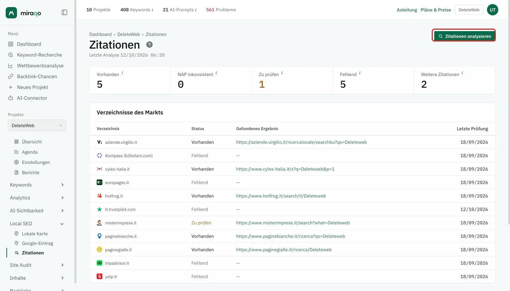Show info for NAP inkonsistent card
510x291 pixels.
216,73
